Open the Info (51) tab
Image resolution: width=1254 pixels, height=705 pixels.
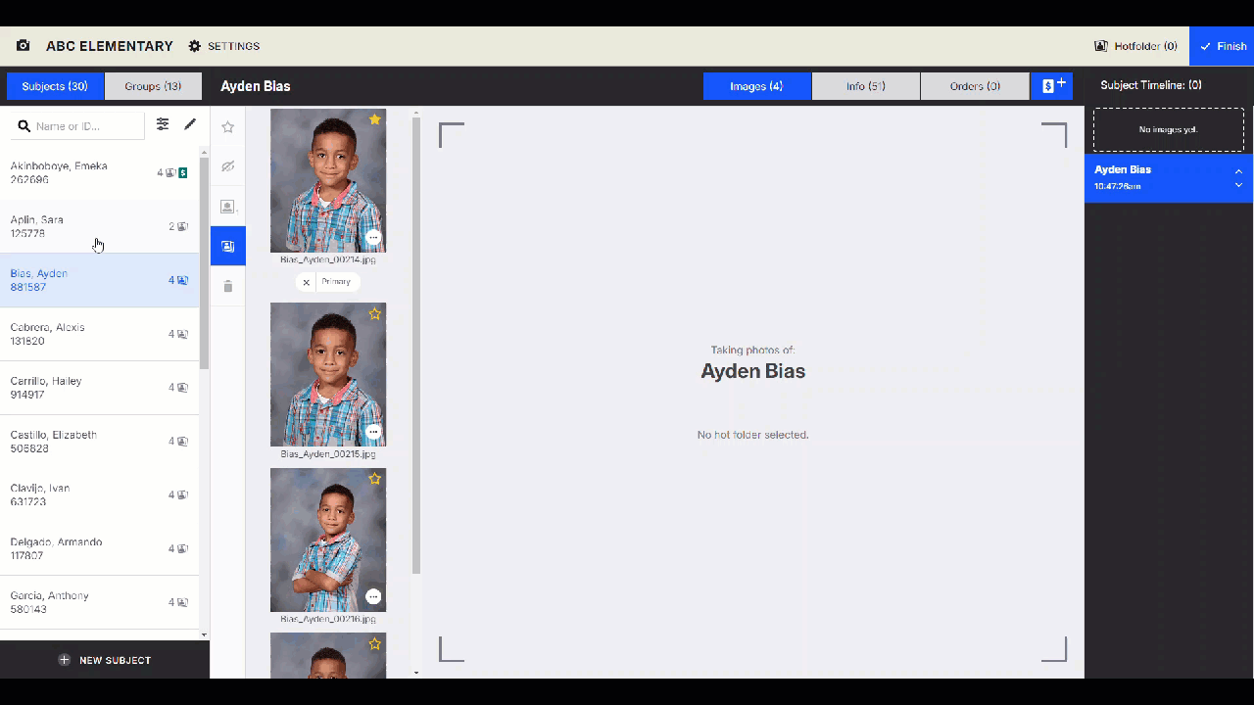tap(866, 86)
